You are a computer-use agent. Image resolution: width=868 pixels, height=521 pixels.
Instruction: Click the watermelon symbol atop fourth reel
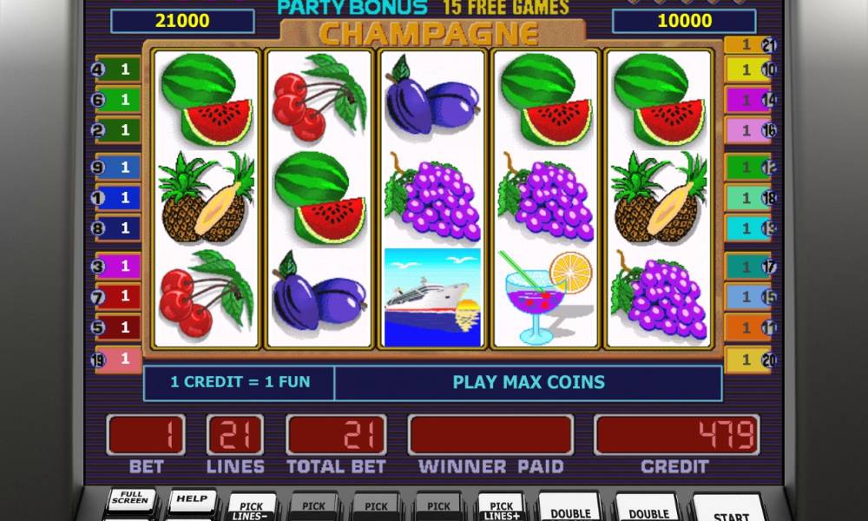(546, 98)
